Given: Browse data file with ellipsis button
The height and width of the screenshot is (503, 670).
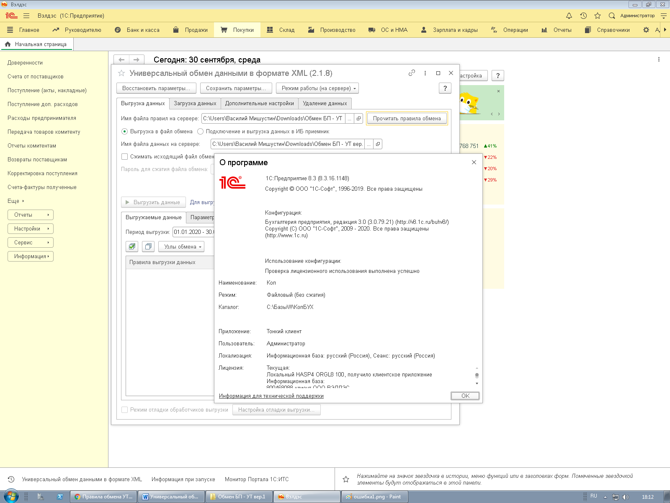Looking at the screenshot, I should [369, 144].
